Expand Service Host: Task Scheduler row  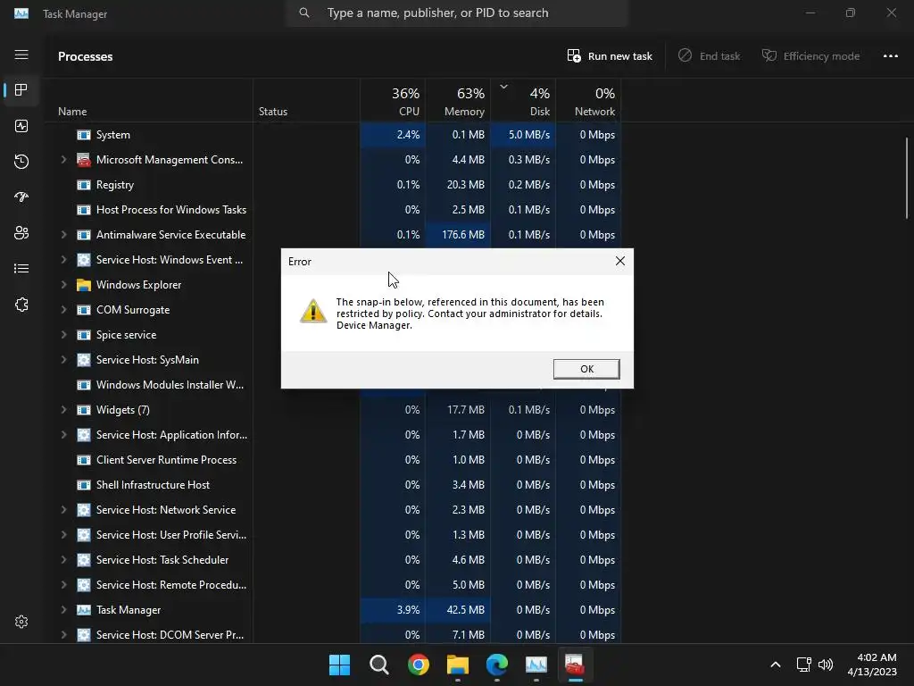63,560
